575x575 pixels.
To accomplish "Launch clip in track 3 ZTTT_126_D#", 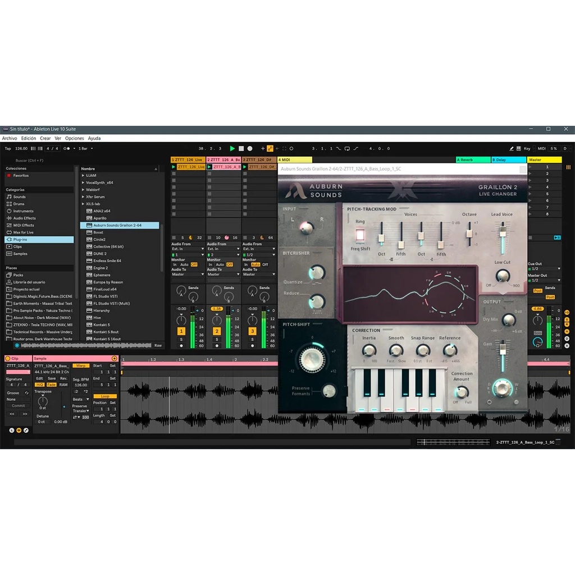I will click(x=245, y=167).
